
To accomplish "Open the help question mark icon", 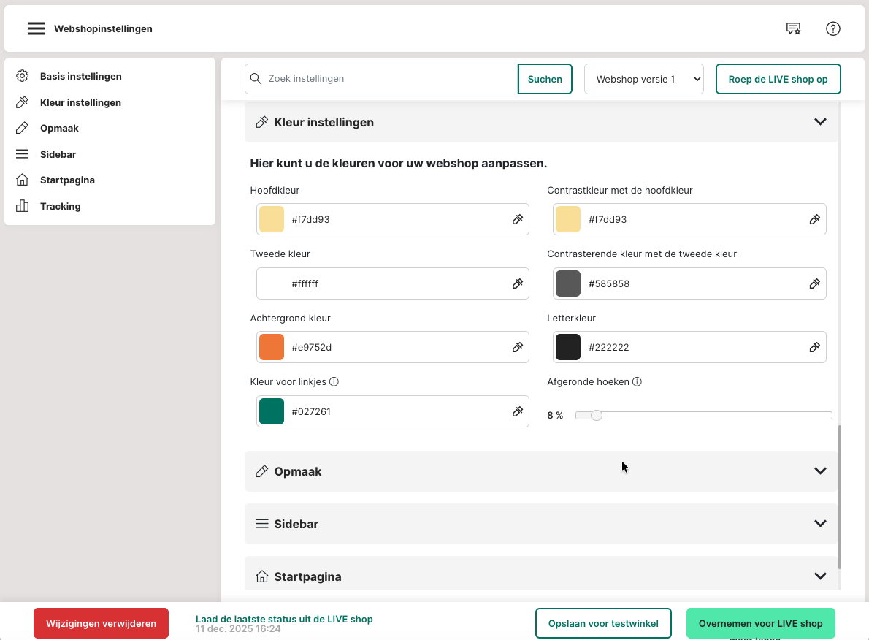I will click(x=833, y=28).
